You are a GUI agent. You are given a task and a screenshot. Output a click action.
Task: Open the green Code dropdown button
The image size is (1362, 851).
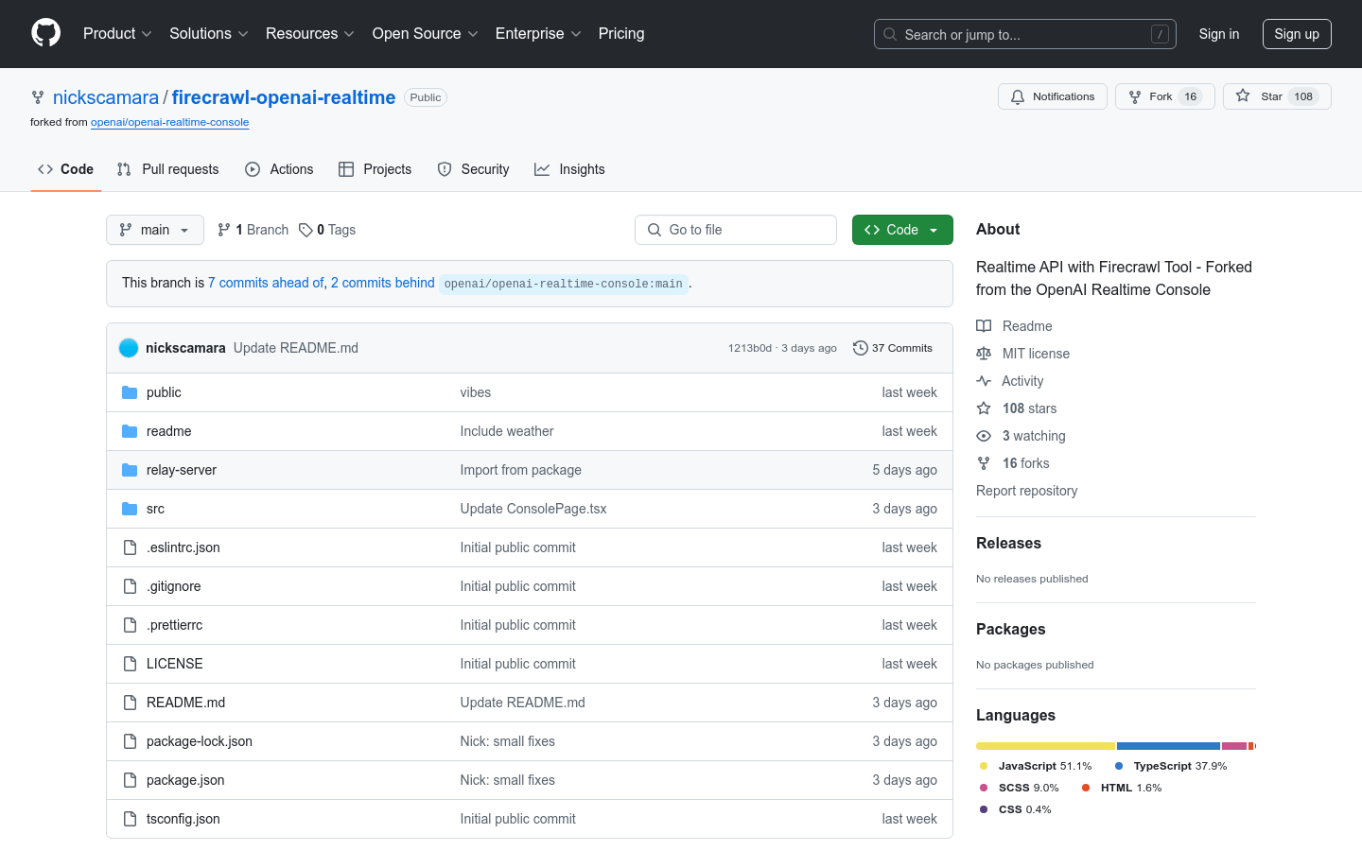pos(902,230)
